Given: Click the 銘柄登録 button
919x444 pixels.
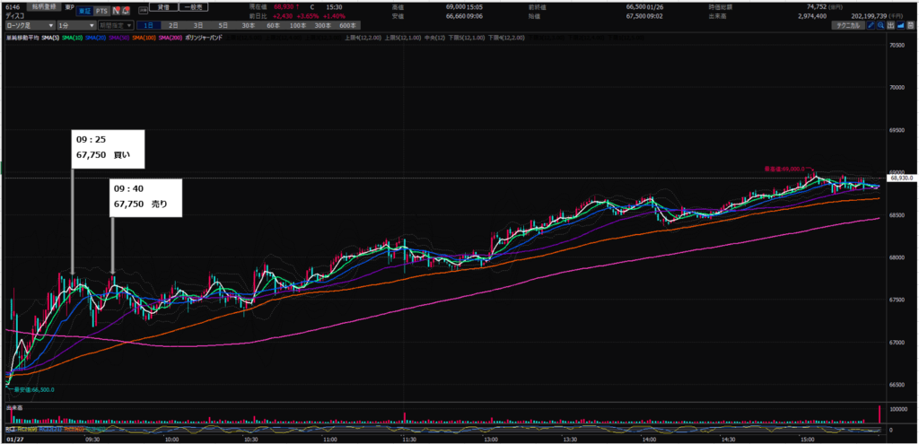Looking at the screenshot, I should click(x=44, y=6).
